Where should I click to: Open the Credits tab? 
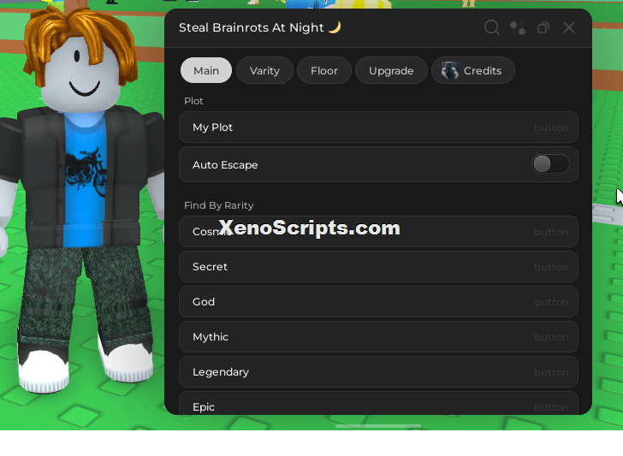point(472,71)
